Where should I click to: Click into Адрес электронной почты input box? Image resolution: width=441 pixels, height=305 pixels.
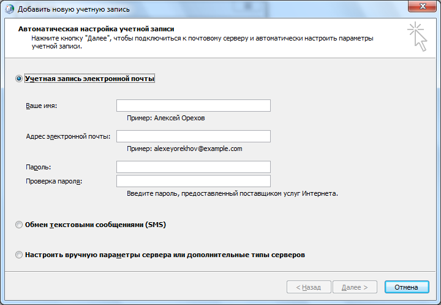coord(194,136)
